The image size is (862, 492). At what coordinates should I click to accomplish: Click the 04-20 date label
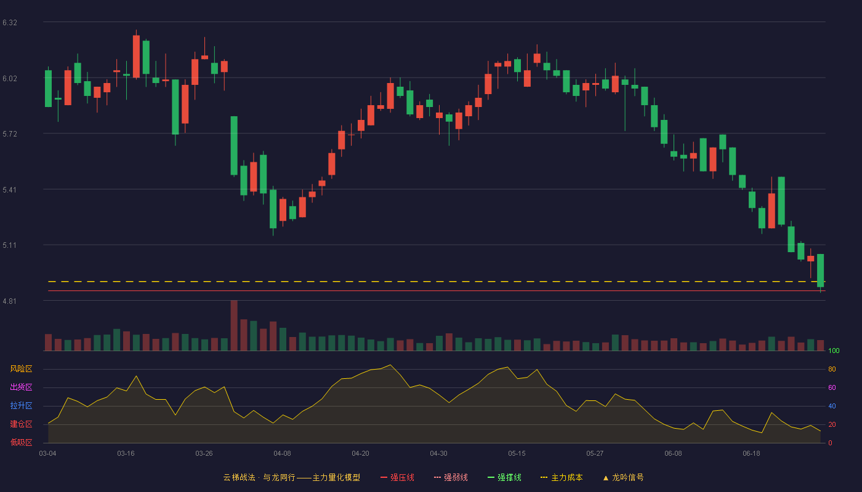tap(360, 453)
